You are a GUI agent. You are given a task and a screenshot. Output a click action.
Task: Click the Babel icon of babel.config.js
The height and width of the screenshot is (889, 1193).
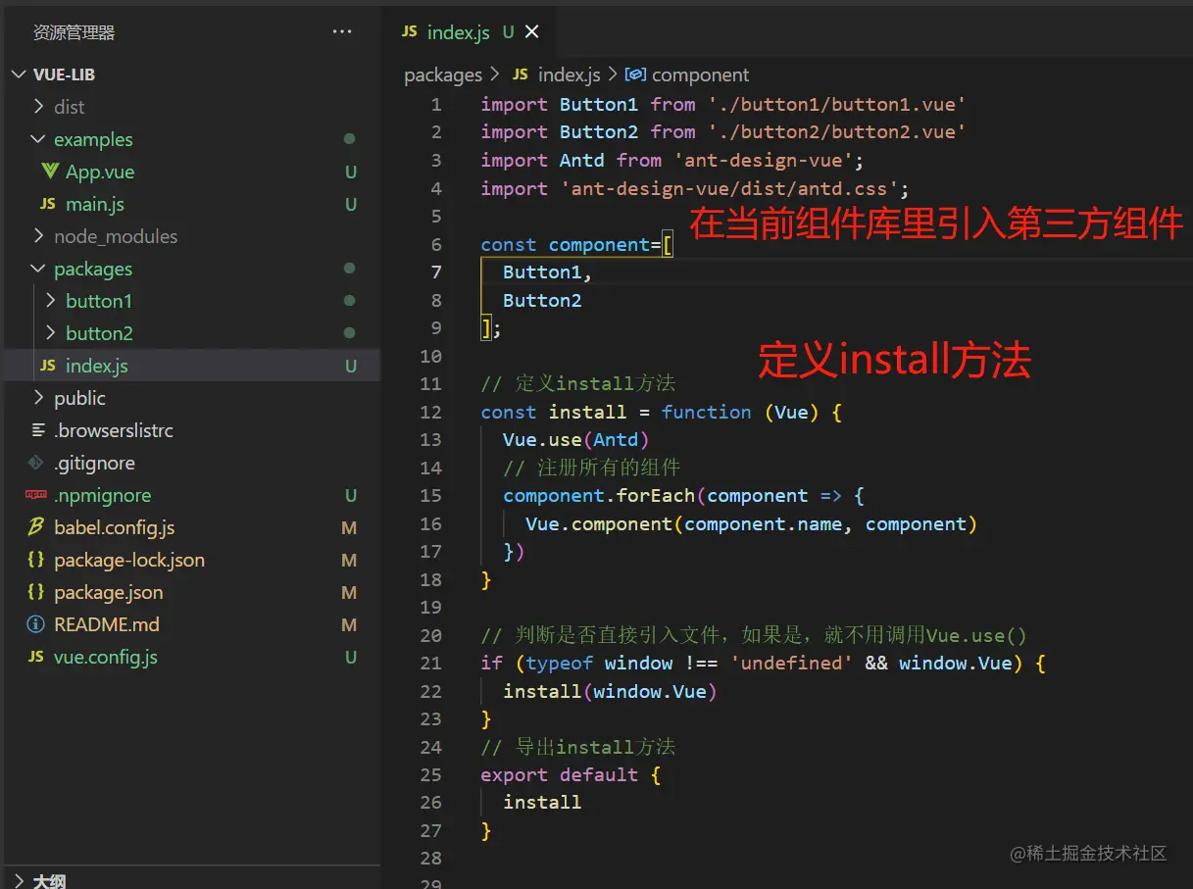[x=36, y=527]
